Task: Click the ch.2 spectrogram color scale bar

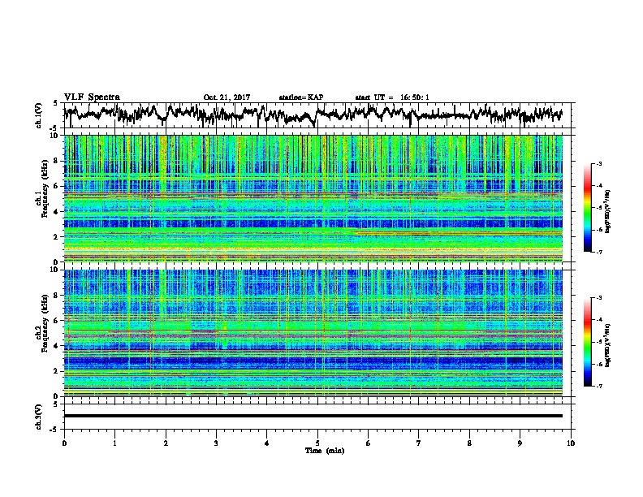Action: (x=588, y=342)
